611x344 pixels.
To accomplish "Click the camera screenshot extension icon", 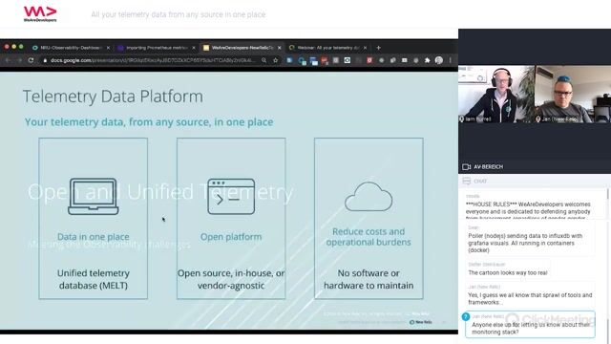I will tap(348, 60).
